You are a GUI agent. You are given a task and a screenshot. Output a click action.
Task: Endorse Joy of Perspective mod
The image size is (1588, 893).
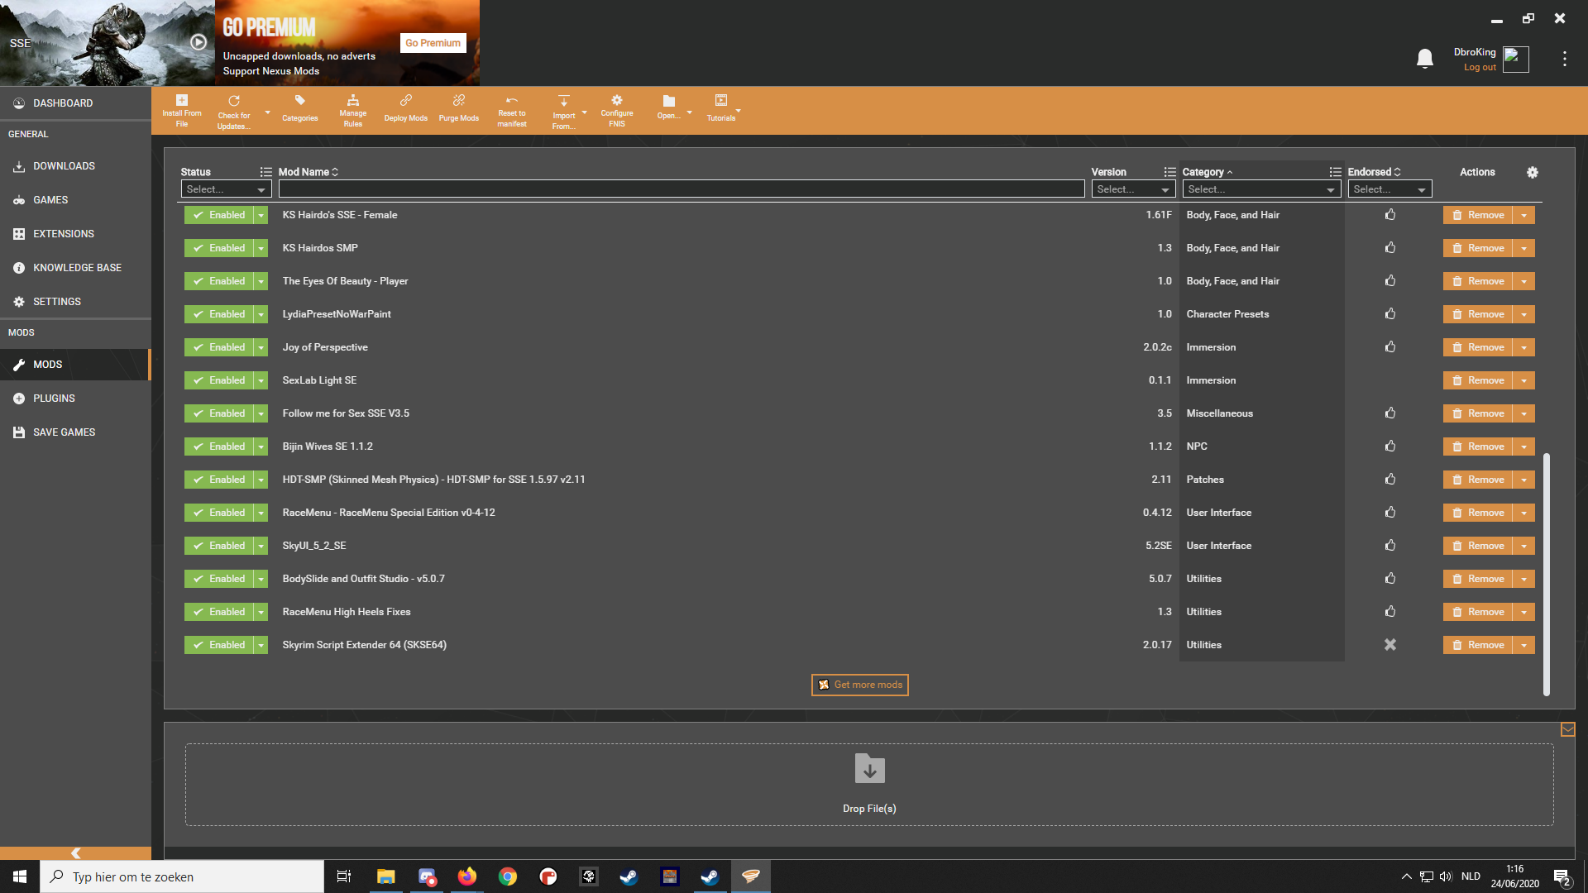pos(1390,346)
